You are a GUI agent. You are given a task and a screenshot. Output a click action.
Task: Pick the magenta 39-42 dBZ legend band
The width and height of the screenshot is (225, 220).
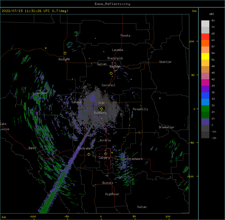click(205, 83)
